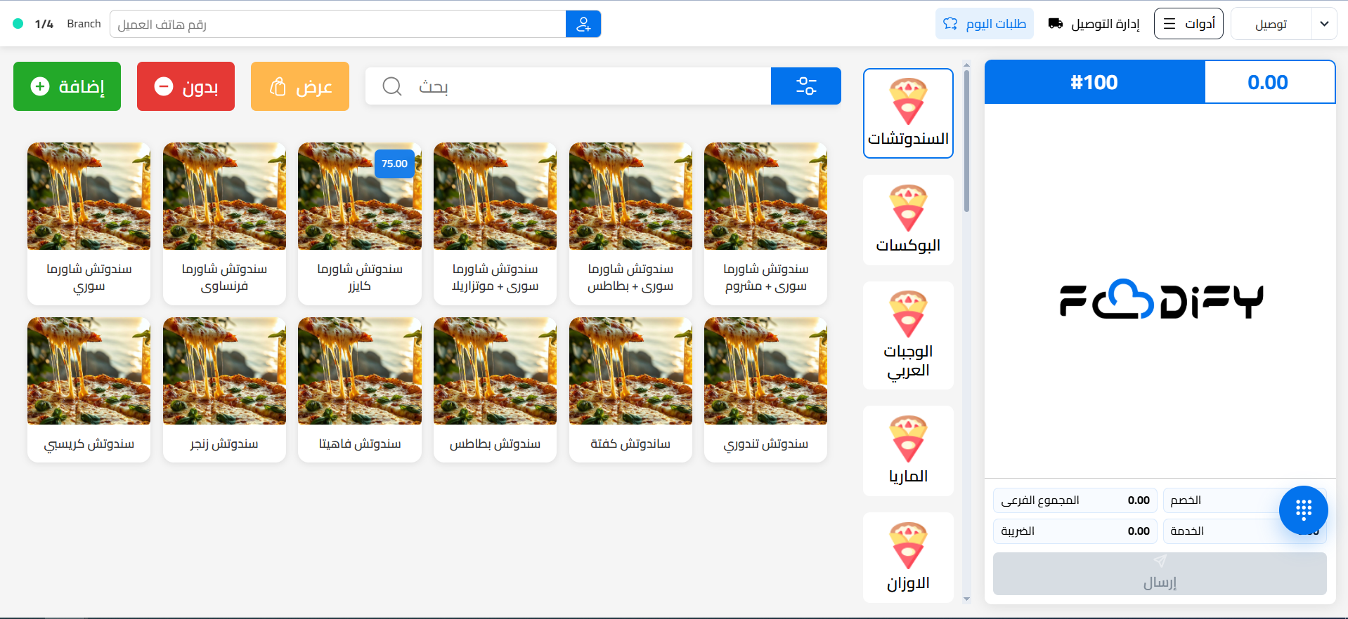Screen dimensions: 1348x619
Task: Click the minus icon on بدون button
Action: click(x=164, y=86)
